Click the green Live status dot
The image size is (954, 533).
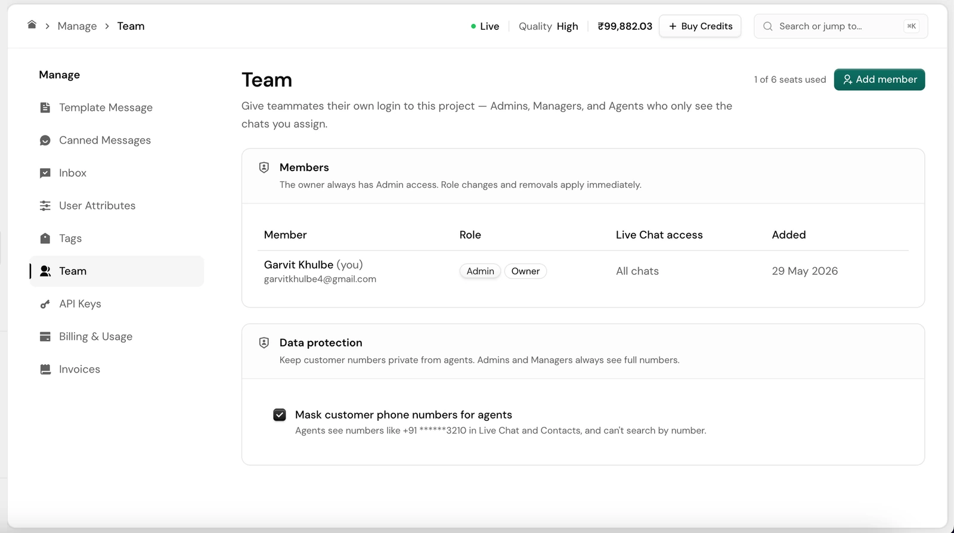473,26
